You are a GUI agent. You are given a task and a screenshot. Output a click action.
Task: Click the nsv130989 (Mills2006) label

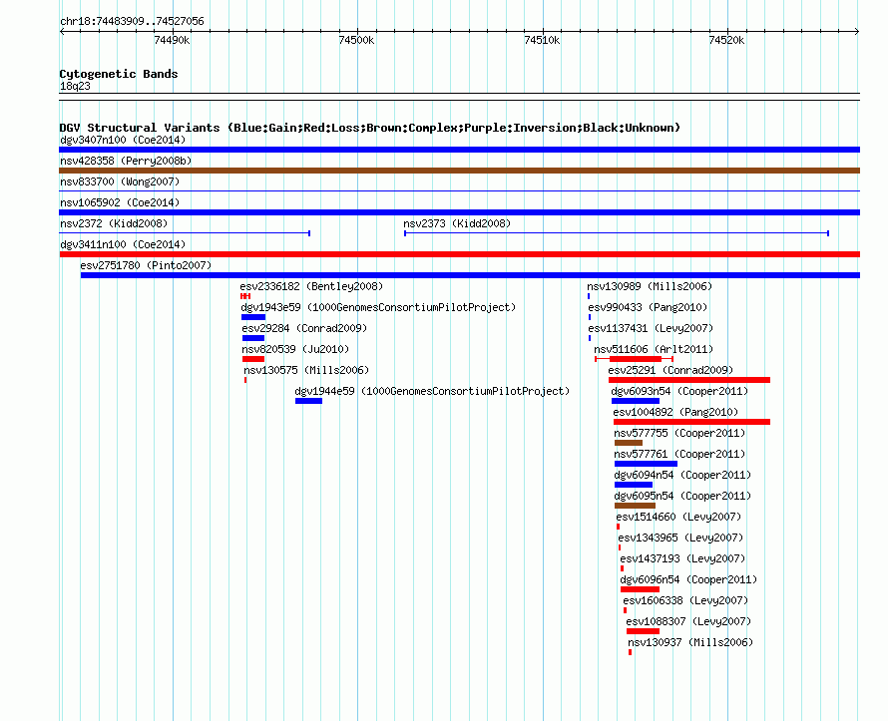(650, 286)
